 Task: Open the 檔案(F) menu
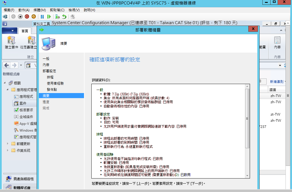click(9, 10)
